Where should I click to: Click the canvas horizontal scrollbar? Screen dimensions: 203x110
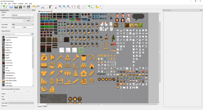tap(102, 104)
